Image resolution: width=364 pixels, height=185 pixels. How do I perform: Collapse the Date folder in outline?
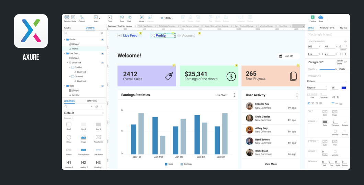(65, 86)
